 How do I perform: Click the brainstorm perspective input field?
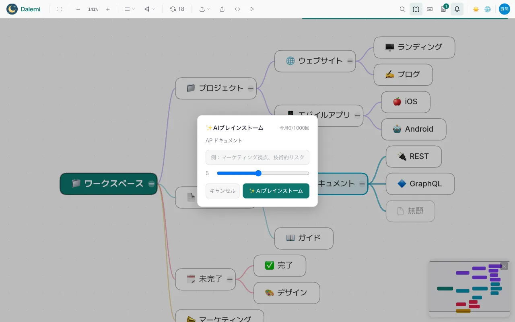[x=257, y=157]
